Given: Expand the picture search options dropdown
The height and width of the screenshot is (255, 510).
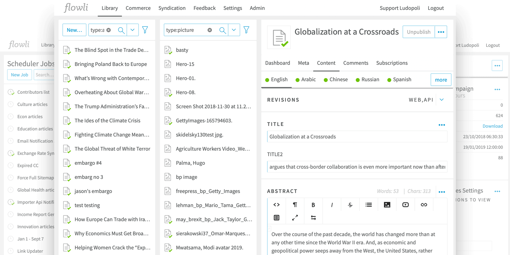Looking at the screenshot, I should (234, 30).
